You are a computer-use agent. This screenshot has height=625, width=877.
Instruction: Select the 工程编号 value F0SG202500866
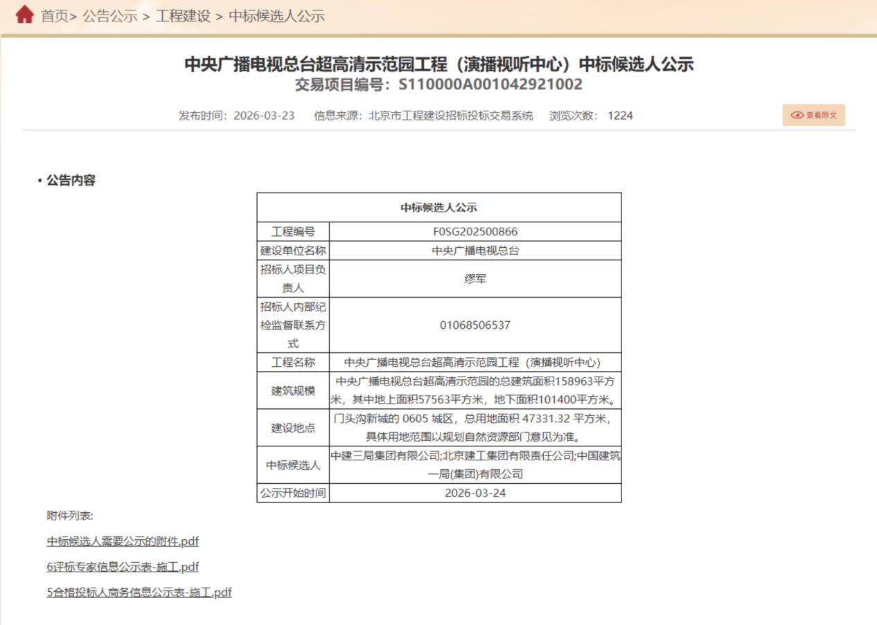pyautogui.click(x=475, y=232)
